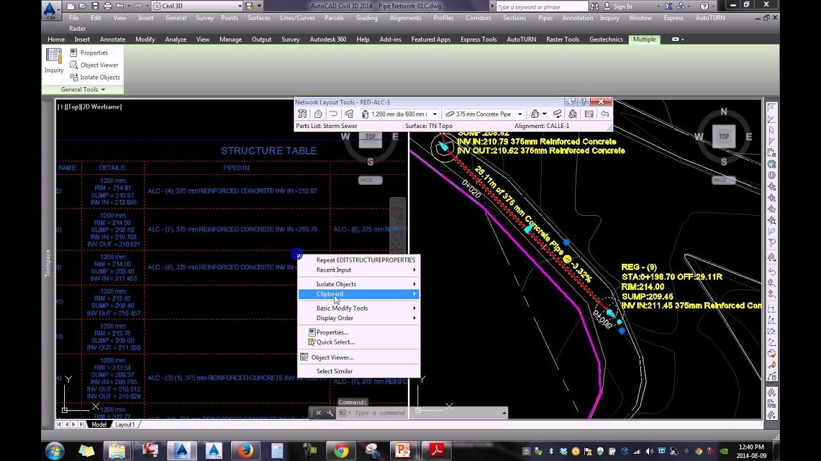821x461 pixels.
Task: Click Select Similar in context menu
Action: coord(359,371)
